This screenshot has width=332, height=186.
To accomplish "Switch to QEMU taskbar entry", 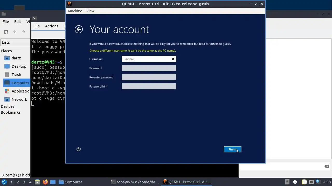I will click(187, 182).
